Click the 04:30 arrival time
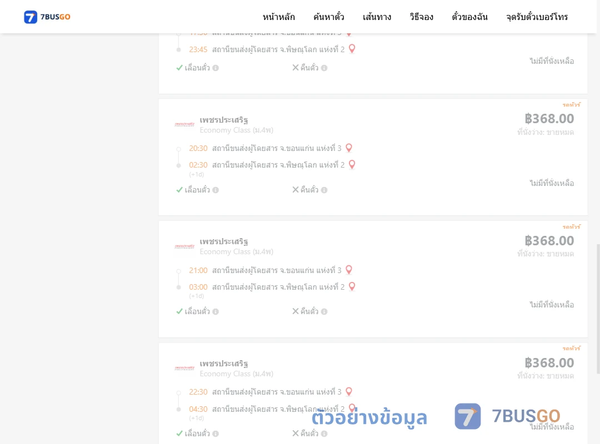The width and height of the screenshot is (600, 444). pyautogui.click(x=198, y=409)
